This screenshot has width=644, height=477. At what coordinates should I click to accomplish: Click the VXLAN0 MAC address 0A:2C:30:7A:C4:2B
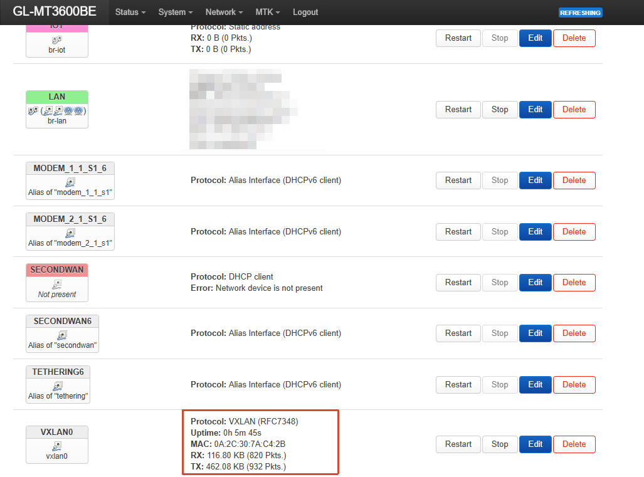coord(250,444)
